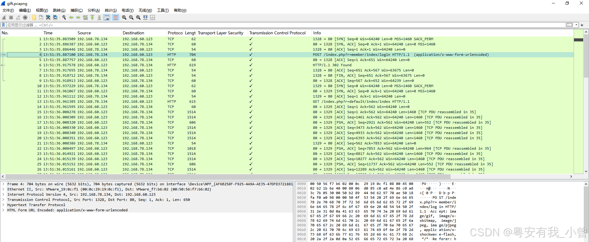Open a capture file with folder icon
This screenshot has width=589, height=242.
[x=34, y=17]
